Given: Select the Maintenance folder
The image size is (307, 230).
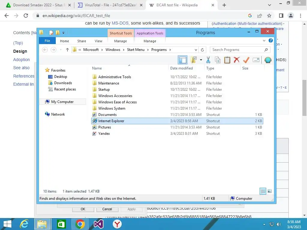Looking at the screenshot, I should (x=109, y=83).
